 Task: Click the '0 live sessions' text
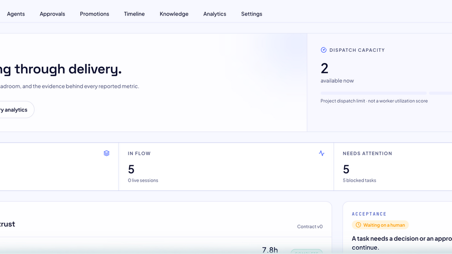click(x=143, y=180)
